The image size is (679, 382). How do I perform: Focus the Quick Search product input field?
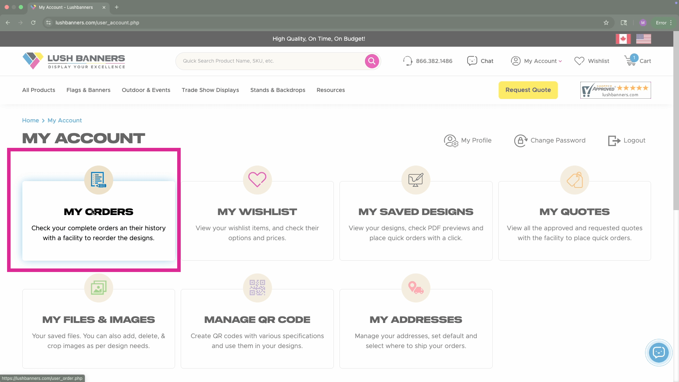pos(269,61)
